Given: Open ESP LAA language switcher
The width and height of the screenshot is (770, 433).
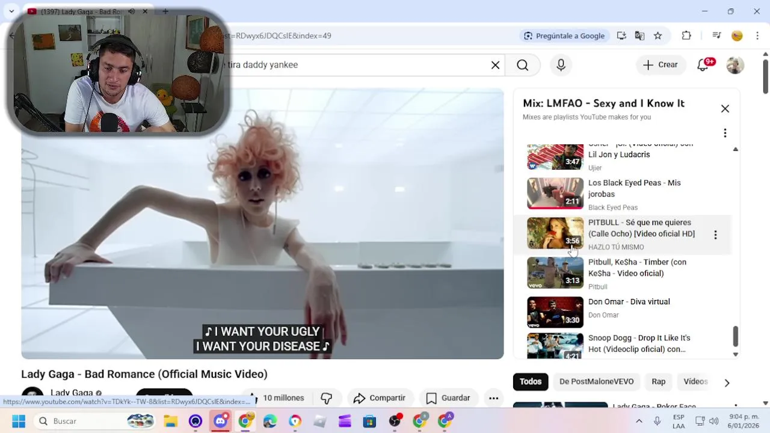Looking at the screenshot, I should [x=679, y=421].
